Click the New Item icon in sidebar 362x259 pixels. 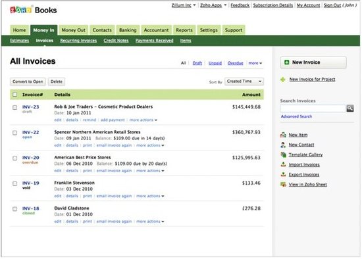[x=283, y=135]
